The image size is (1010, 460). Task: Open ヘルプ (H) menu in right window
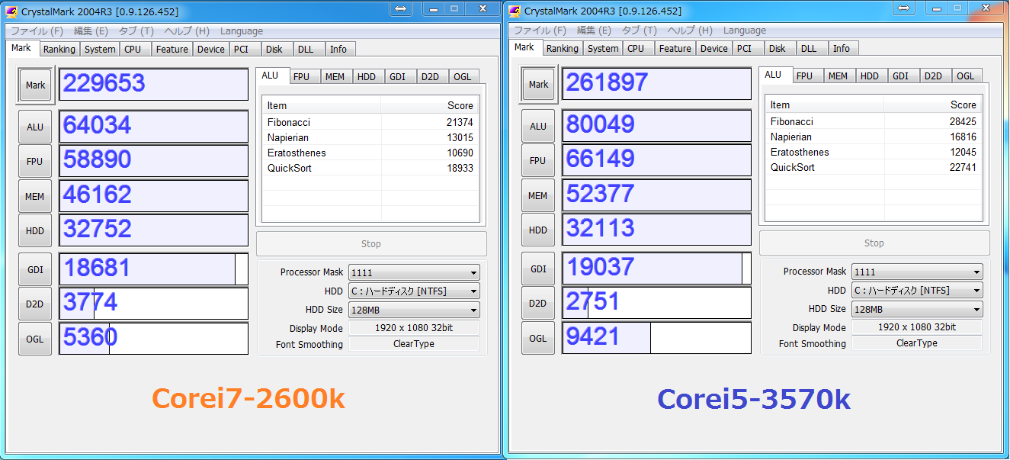[690, 31]
